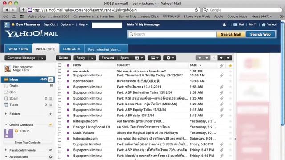Check the Louis Vuitton email checkbox

click(60, 134)
